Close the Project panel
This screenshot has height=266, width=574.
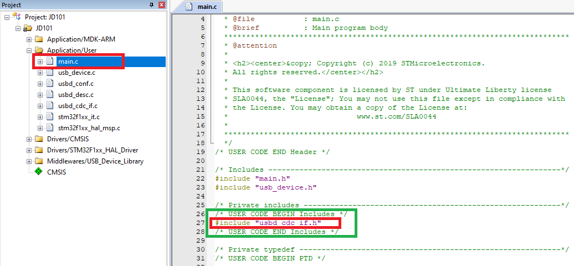[x=161, y=5]
